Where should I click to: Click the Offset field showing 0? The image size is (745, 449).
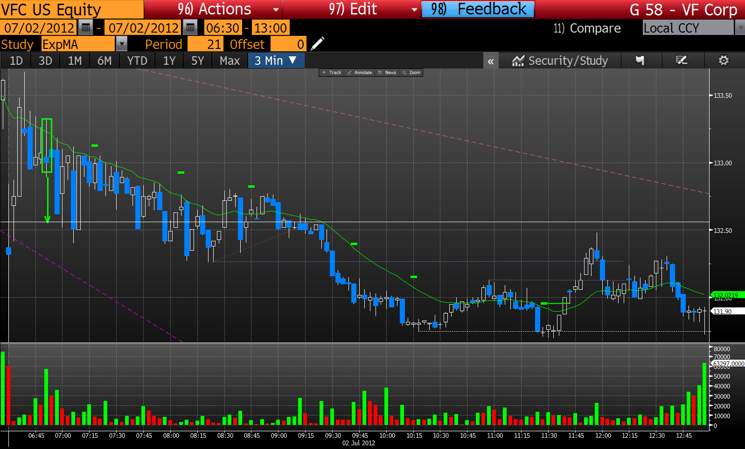pos(288,44)
